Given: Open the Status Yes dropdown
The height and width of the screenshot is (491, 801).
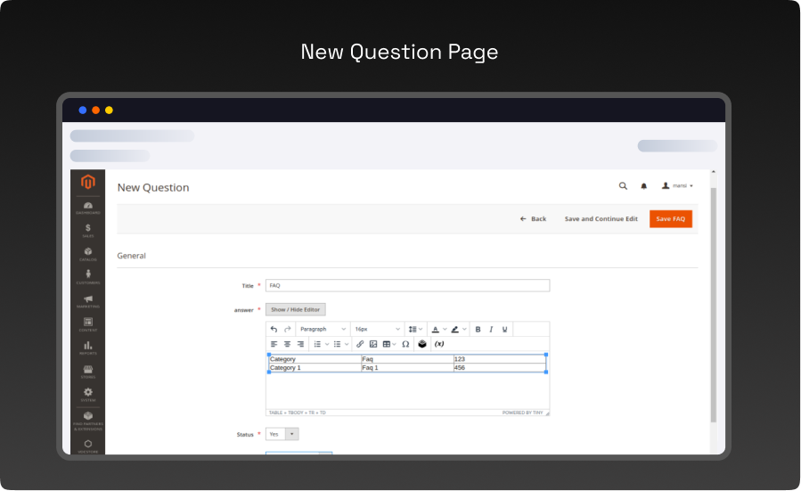Looking at the screenshot, I should coord(282,434).
